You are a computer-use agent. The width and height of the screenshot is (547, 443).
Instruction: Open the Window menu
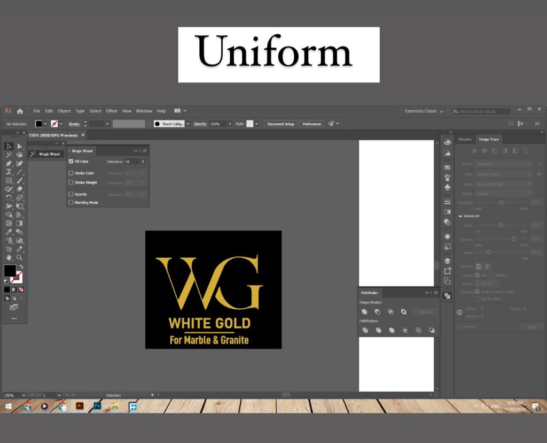(144, 111)
